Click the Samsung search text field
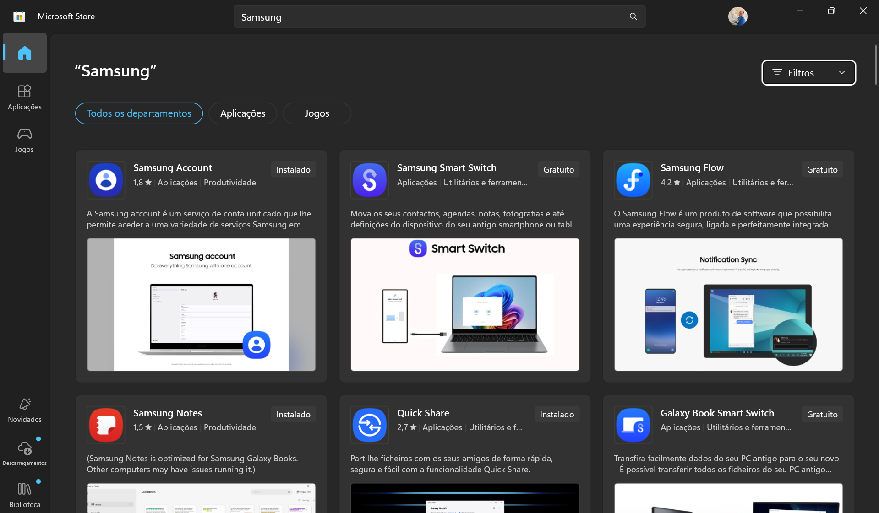 click(x=431, y=17)
